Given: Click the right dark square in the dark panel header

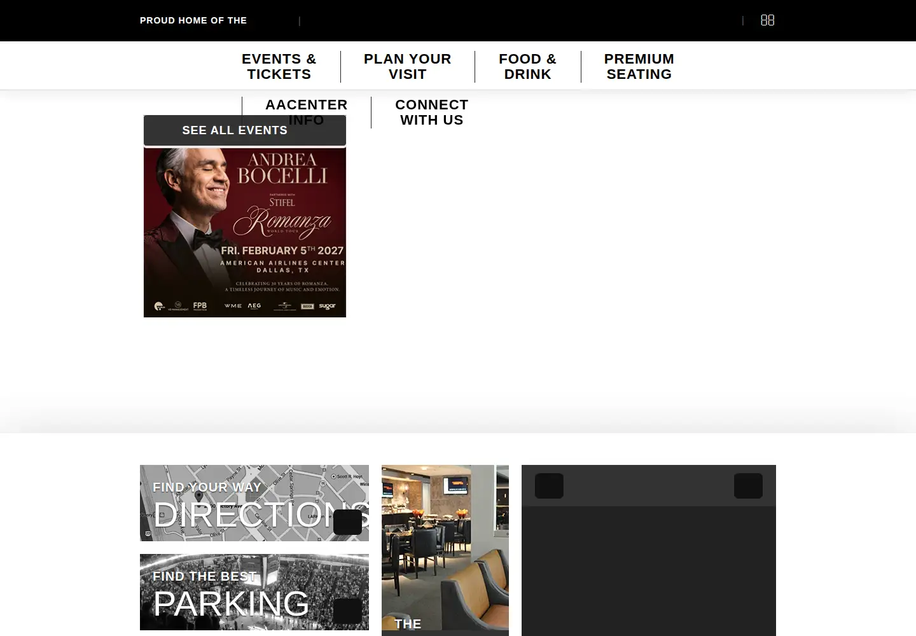Looking at the screenshot, I should (x=748, y=486).
